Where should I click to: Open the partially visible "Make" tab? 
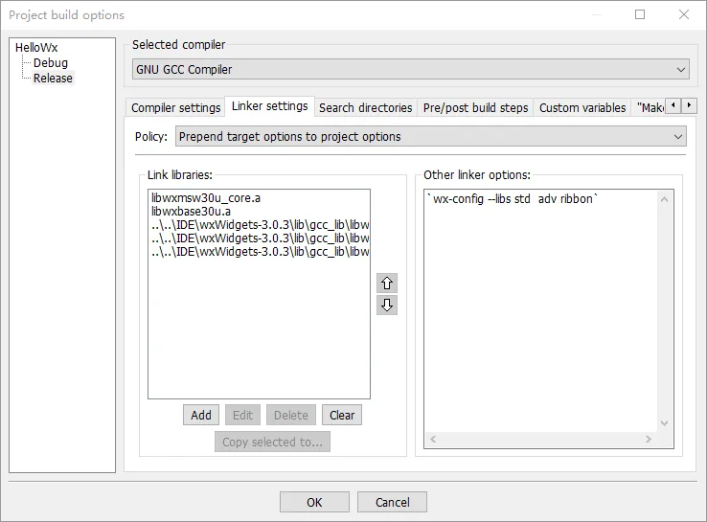[x=650, y=107]
